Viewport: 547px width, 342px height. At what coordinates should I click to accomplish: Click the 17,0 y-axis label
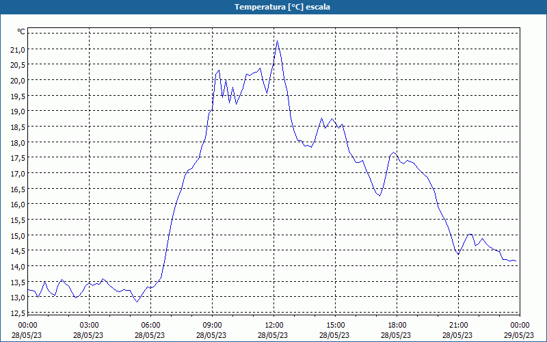click(x=18, y=174)
